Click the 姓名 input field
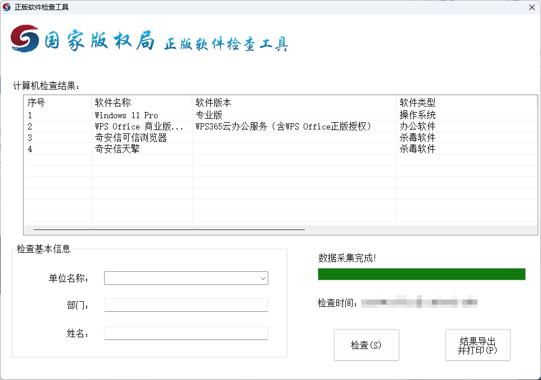 pyautogui.click(x=186, y=333)
